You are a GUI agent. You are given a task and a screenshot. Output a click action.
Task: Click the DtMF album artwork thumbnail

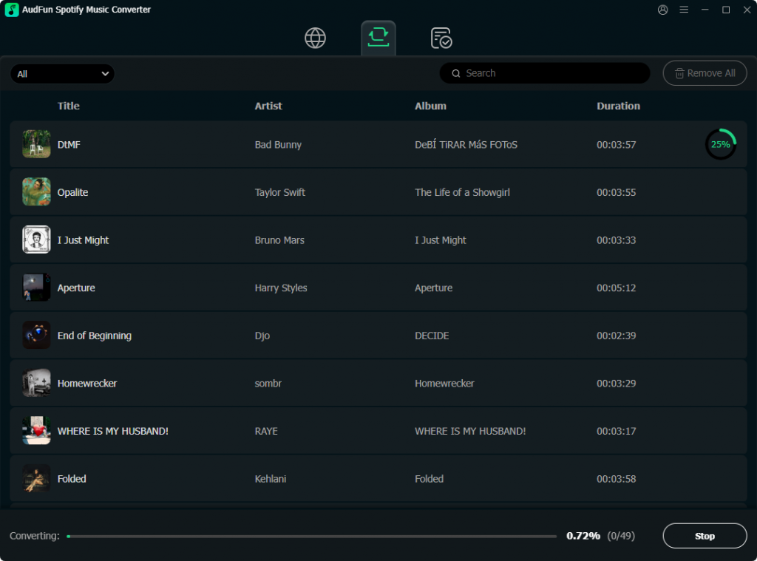pyautogui.click(x=36, y=144)
